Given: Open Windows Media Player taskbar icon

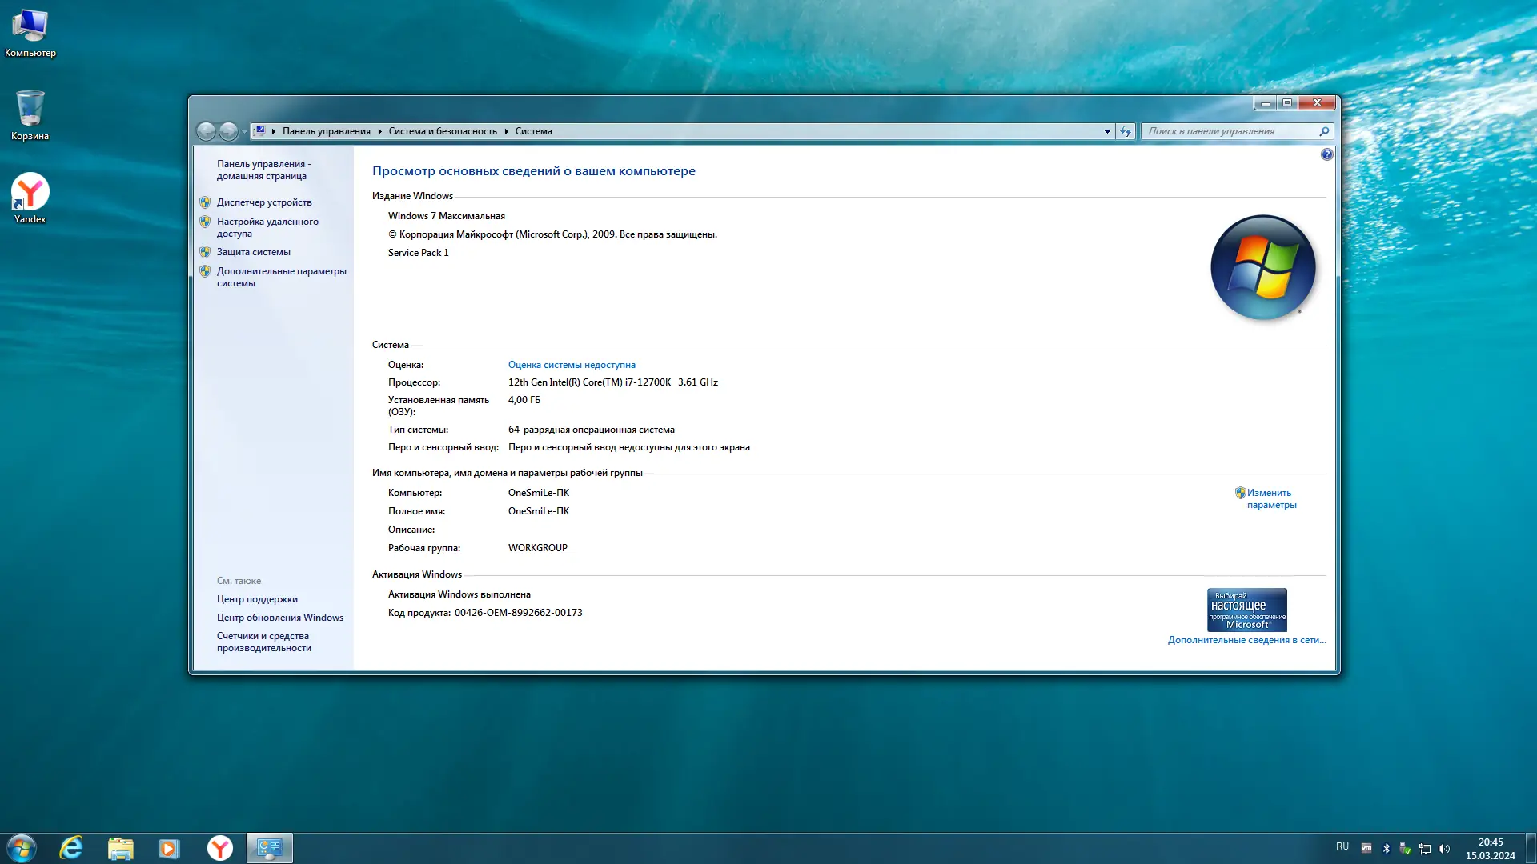Looking at the screenshot, I should pos(169,848).
